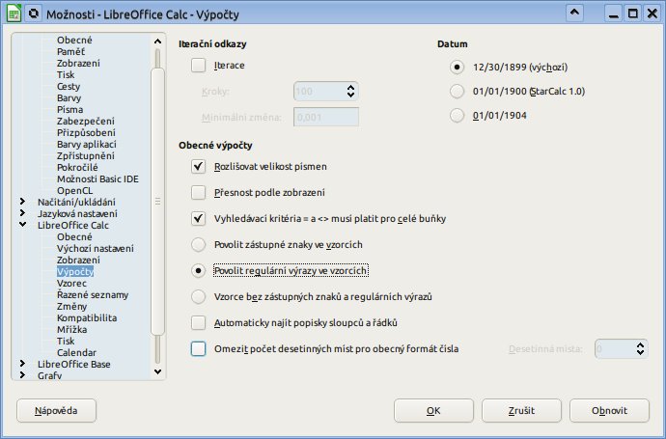Image resolution: width=666 pixels, height=439 pixels.
Task: Select Vzorce bez zástupných znaků option
Action: (x=199, y=296)
